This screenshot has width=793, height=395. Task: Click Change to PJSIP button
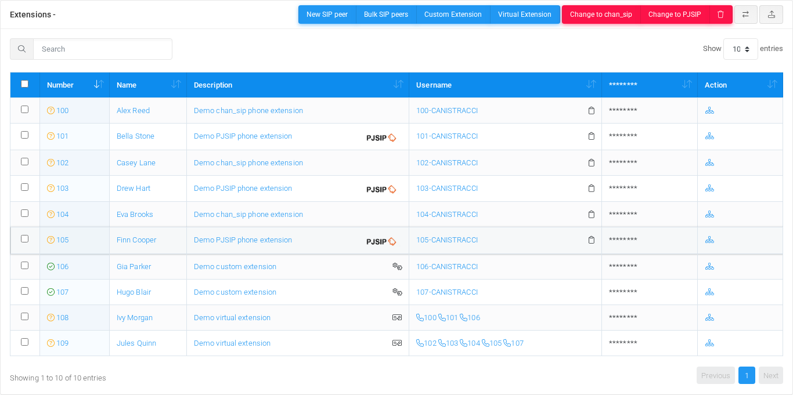click(675, 15)
